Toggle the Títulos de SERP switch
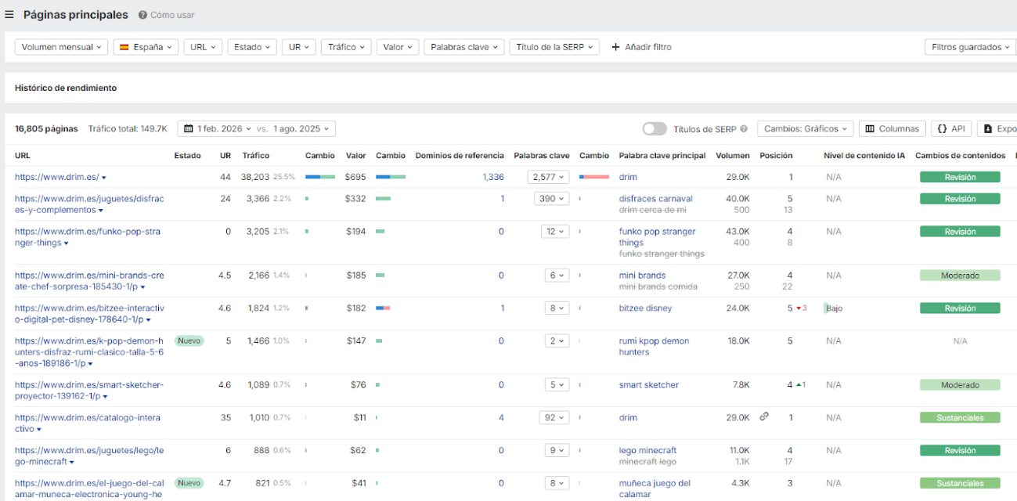1017x501 pixels. (655, 129)
